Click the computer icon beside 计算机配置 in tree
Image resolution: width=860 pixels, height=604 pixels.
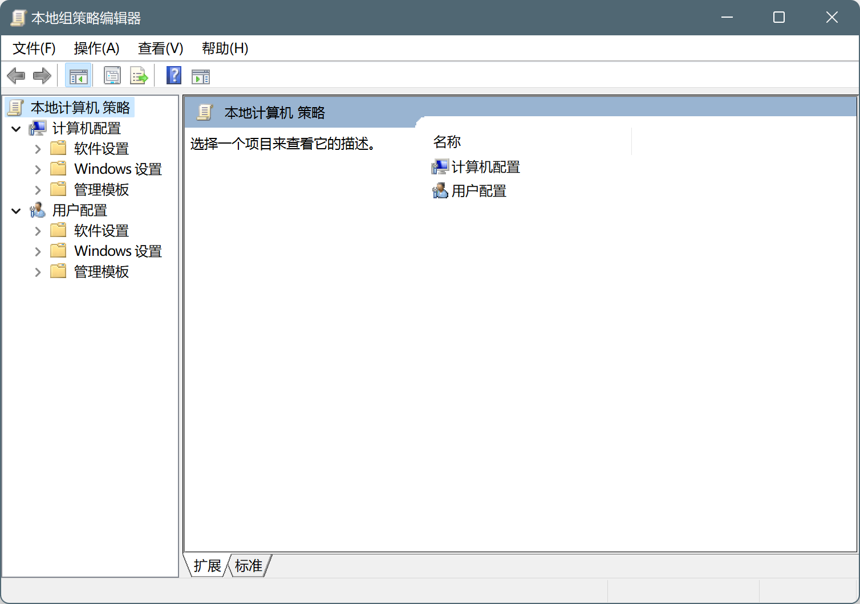point(38,128)
